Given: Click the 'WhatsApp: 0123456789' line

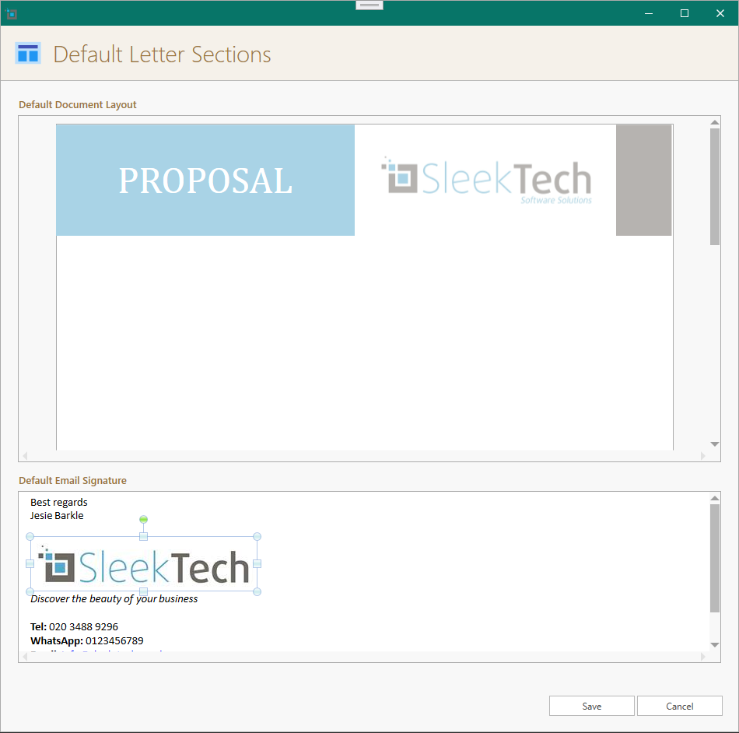Looking at the screenshot, I should 86,641.
